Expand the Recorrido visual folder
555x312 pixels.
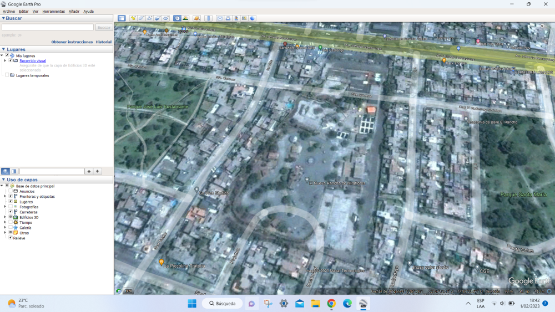click(5, 60)
